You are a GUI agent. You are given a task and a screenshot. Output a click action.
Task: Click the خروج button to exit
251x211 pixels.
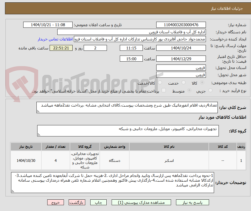coord(55,202)
